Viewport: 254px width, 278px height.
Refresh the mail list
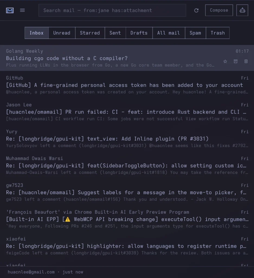click(196, 11)
